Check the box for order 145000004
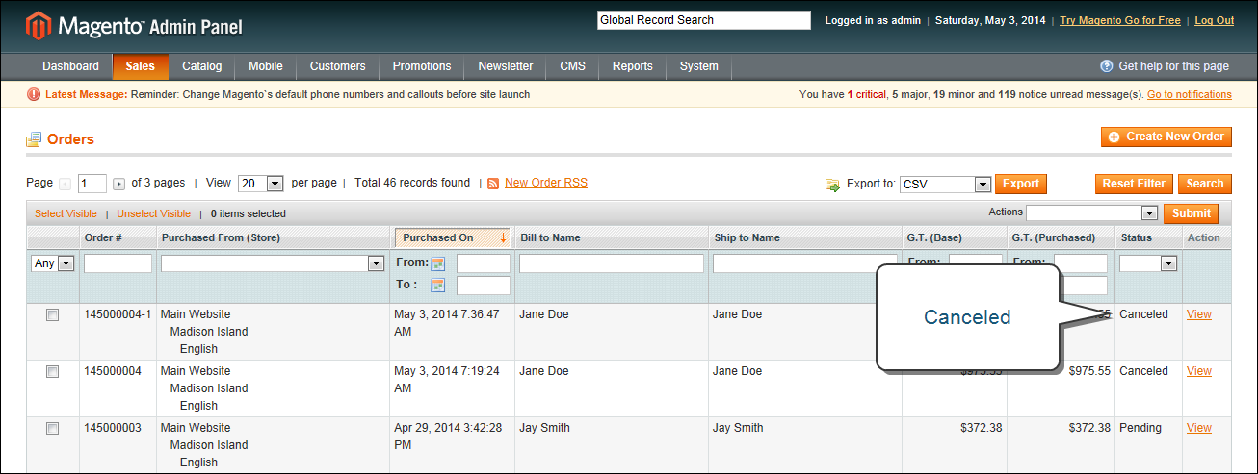 [x=53, y=372]
